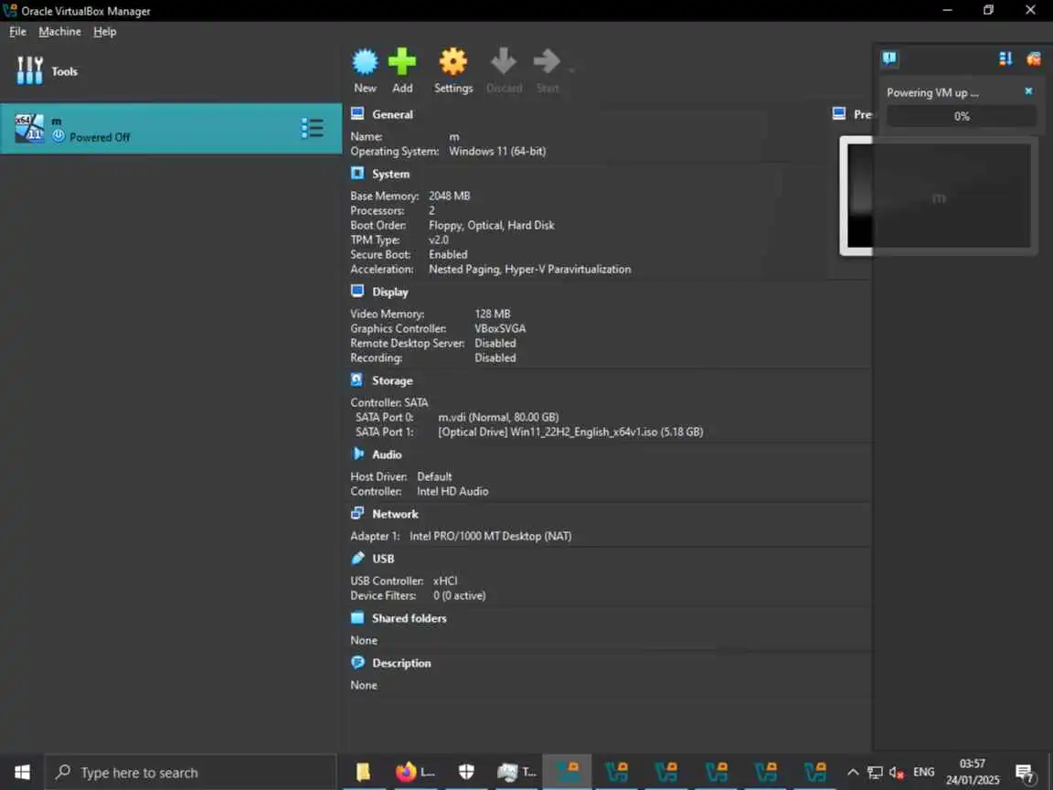Click the TPM type 'v2.0' value
The image size is (1053, 790).
(439, 240)
